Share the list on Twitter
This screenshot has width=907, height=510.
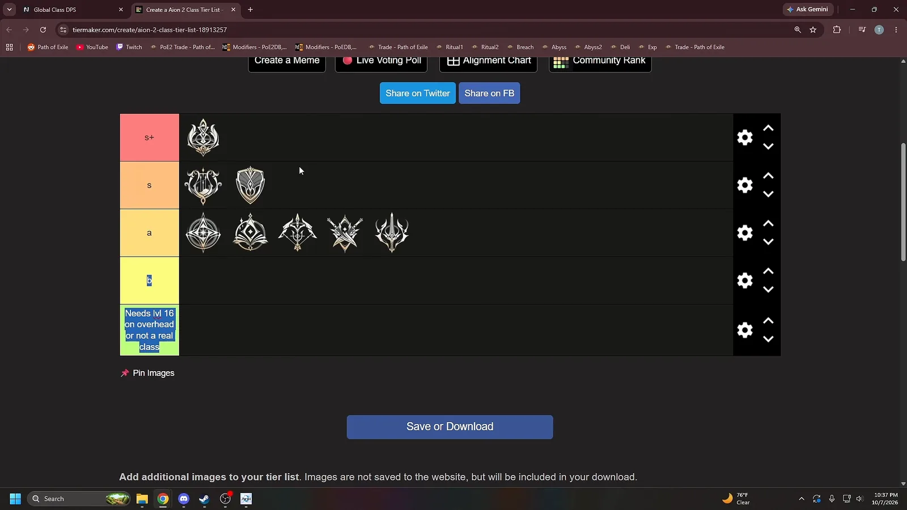coord(418,93)
